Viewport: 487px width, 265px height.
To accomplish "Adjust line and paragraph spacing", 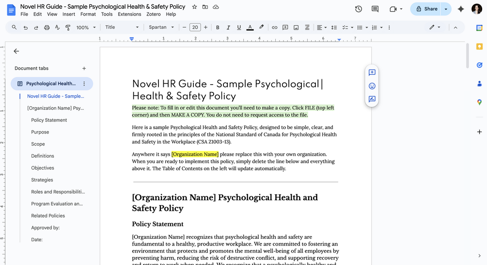I will click(334, 28).
